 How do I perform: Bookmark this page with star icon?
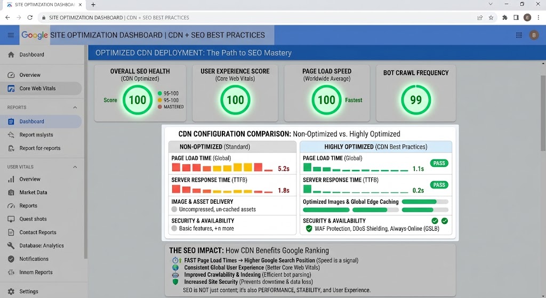point(491,18)
